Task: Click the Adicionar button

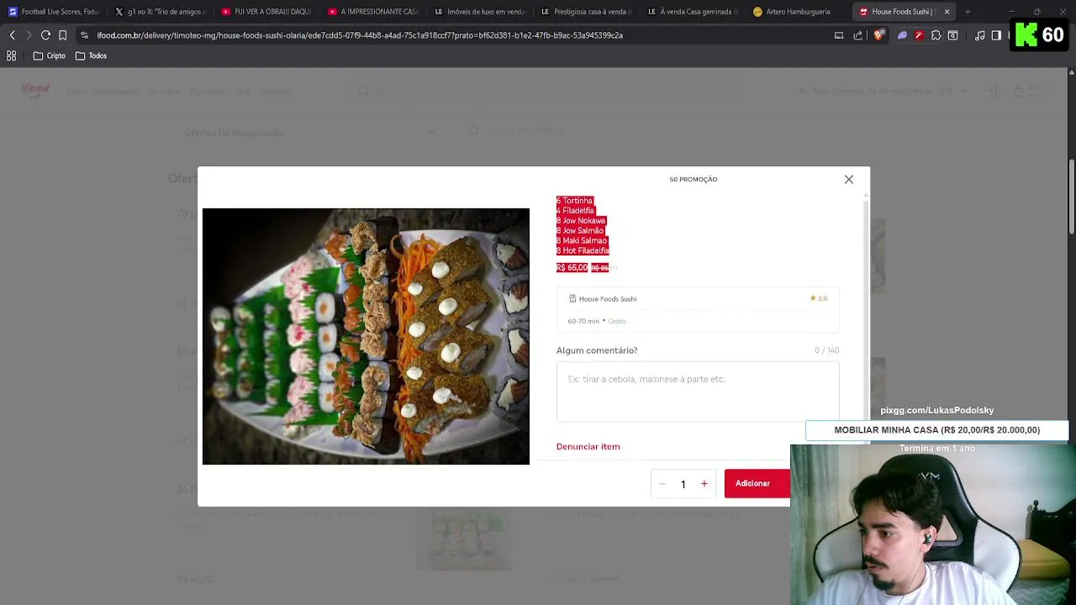Action: click(x=757, y=484)
